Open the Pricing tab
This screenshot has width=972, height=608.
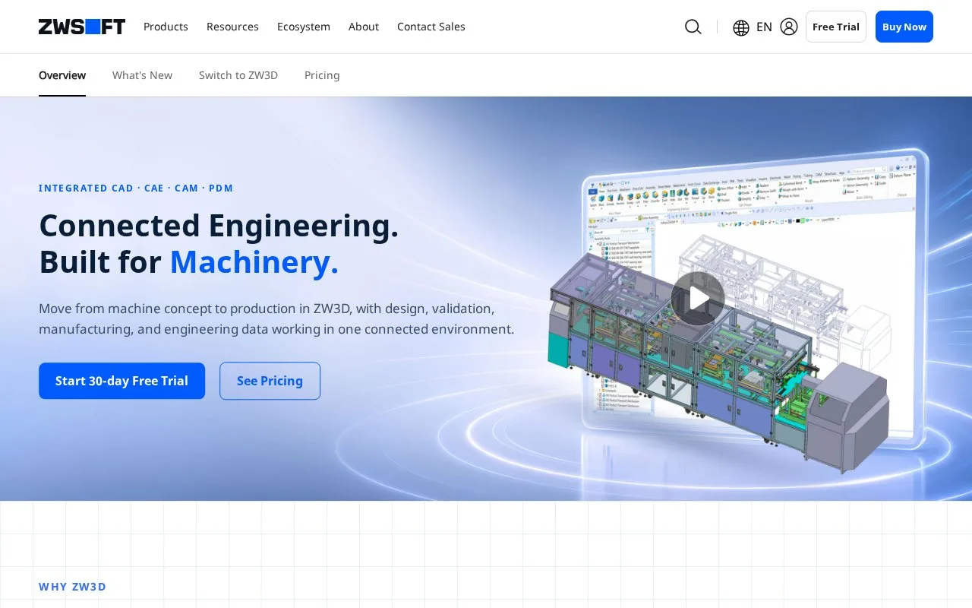pyautogui.click(x=322, y=75)
